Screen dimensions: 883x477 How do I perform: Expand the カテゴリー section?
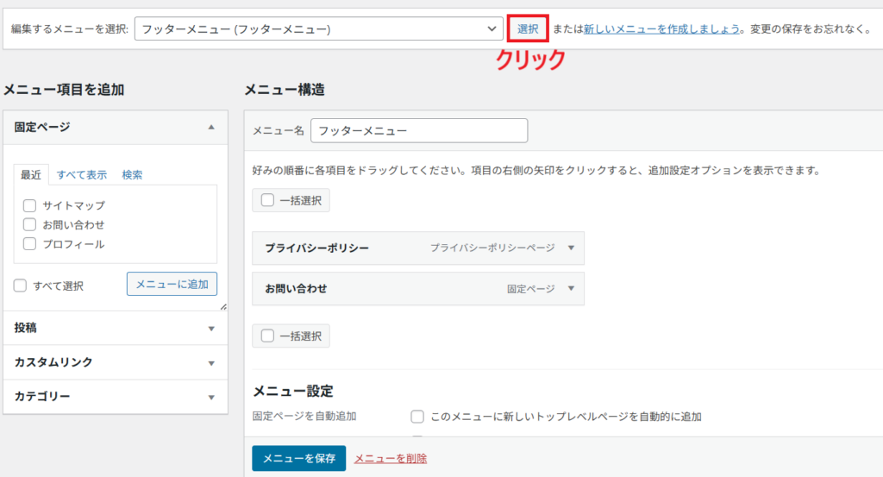(211, 397)
